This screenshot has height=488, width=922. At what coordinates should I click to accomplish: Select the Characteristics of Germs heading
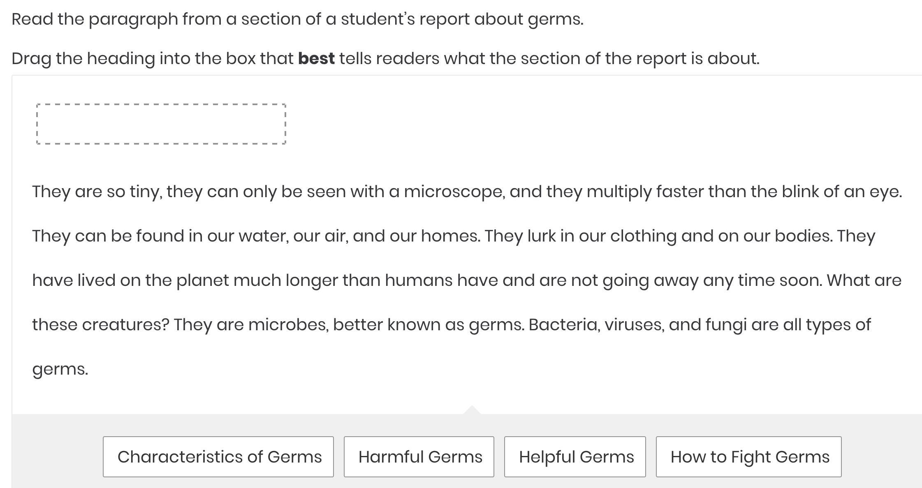pyautogui.click(x=218, y=457)
